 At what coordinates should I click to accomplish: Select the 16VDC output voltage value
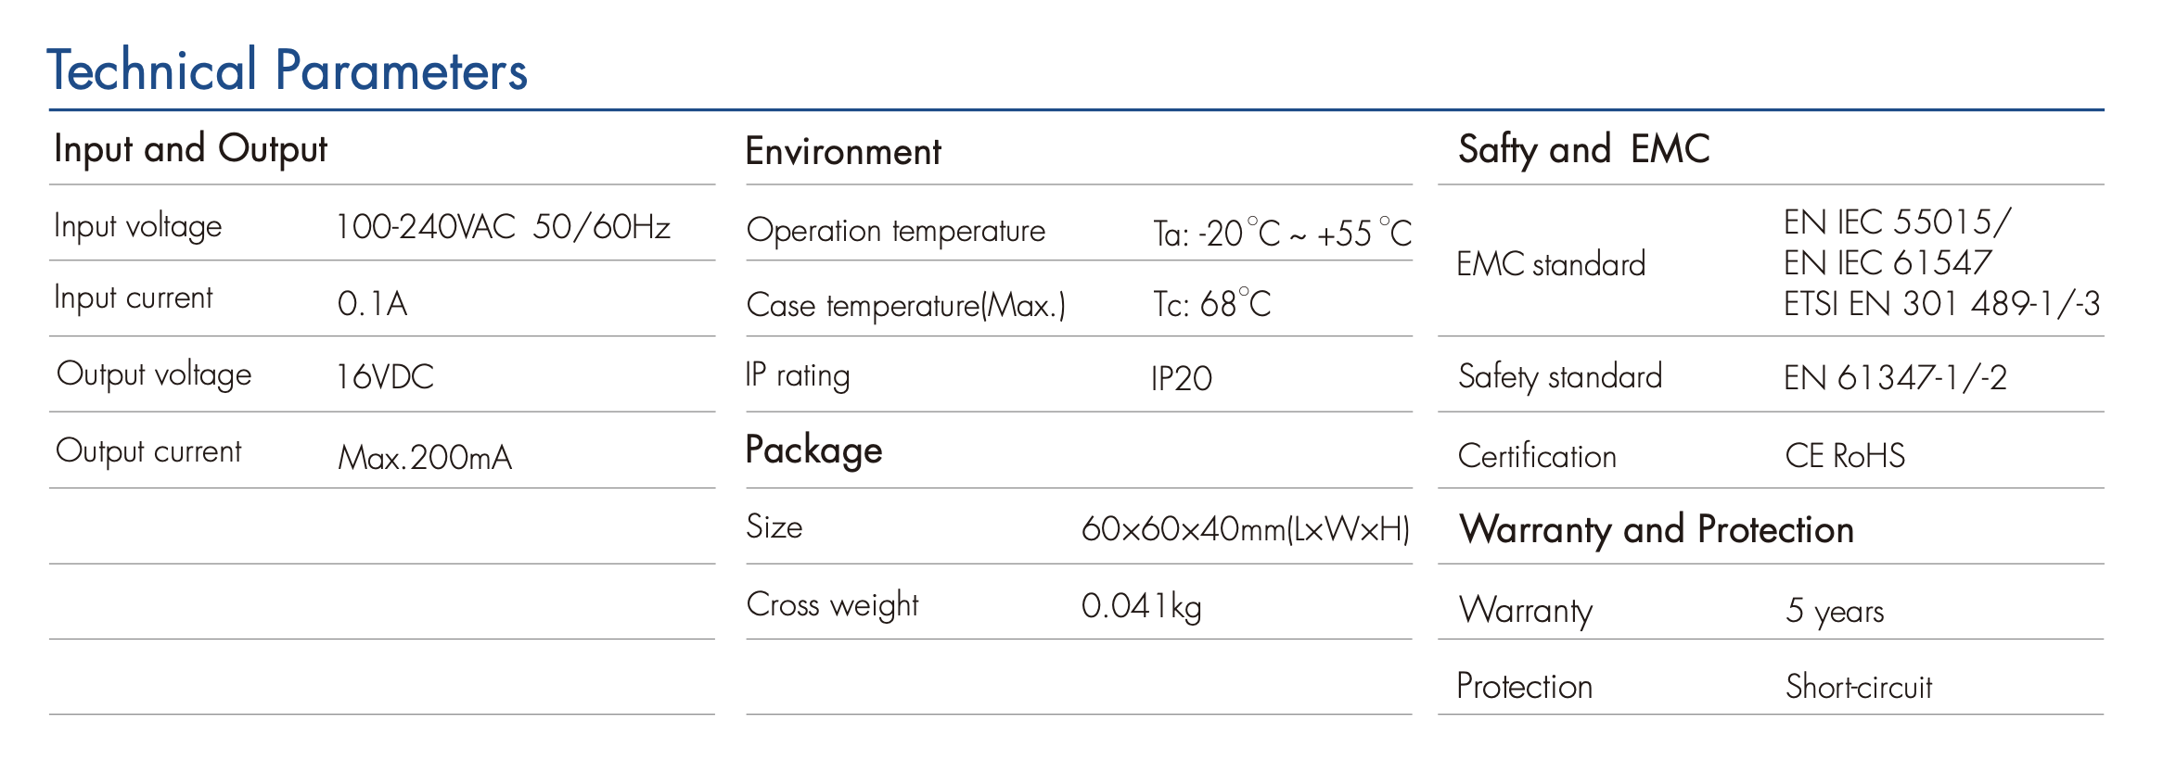384,377
